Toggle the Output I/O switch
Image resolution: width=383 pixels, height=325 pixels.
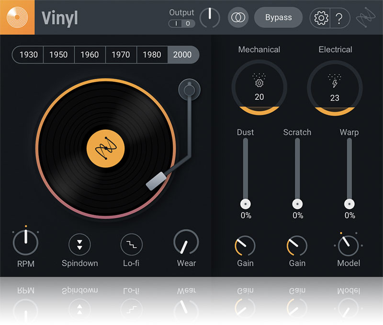click(181, 23)
